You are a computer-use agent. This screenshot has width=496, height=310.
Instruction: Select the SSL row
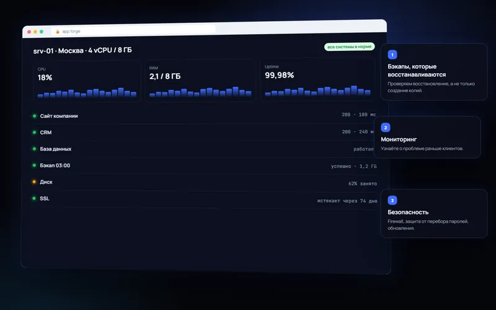click(205, 199)
